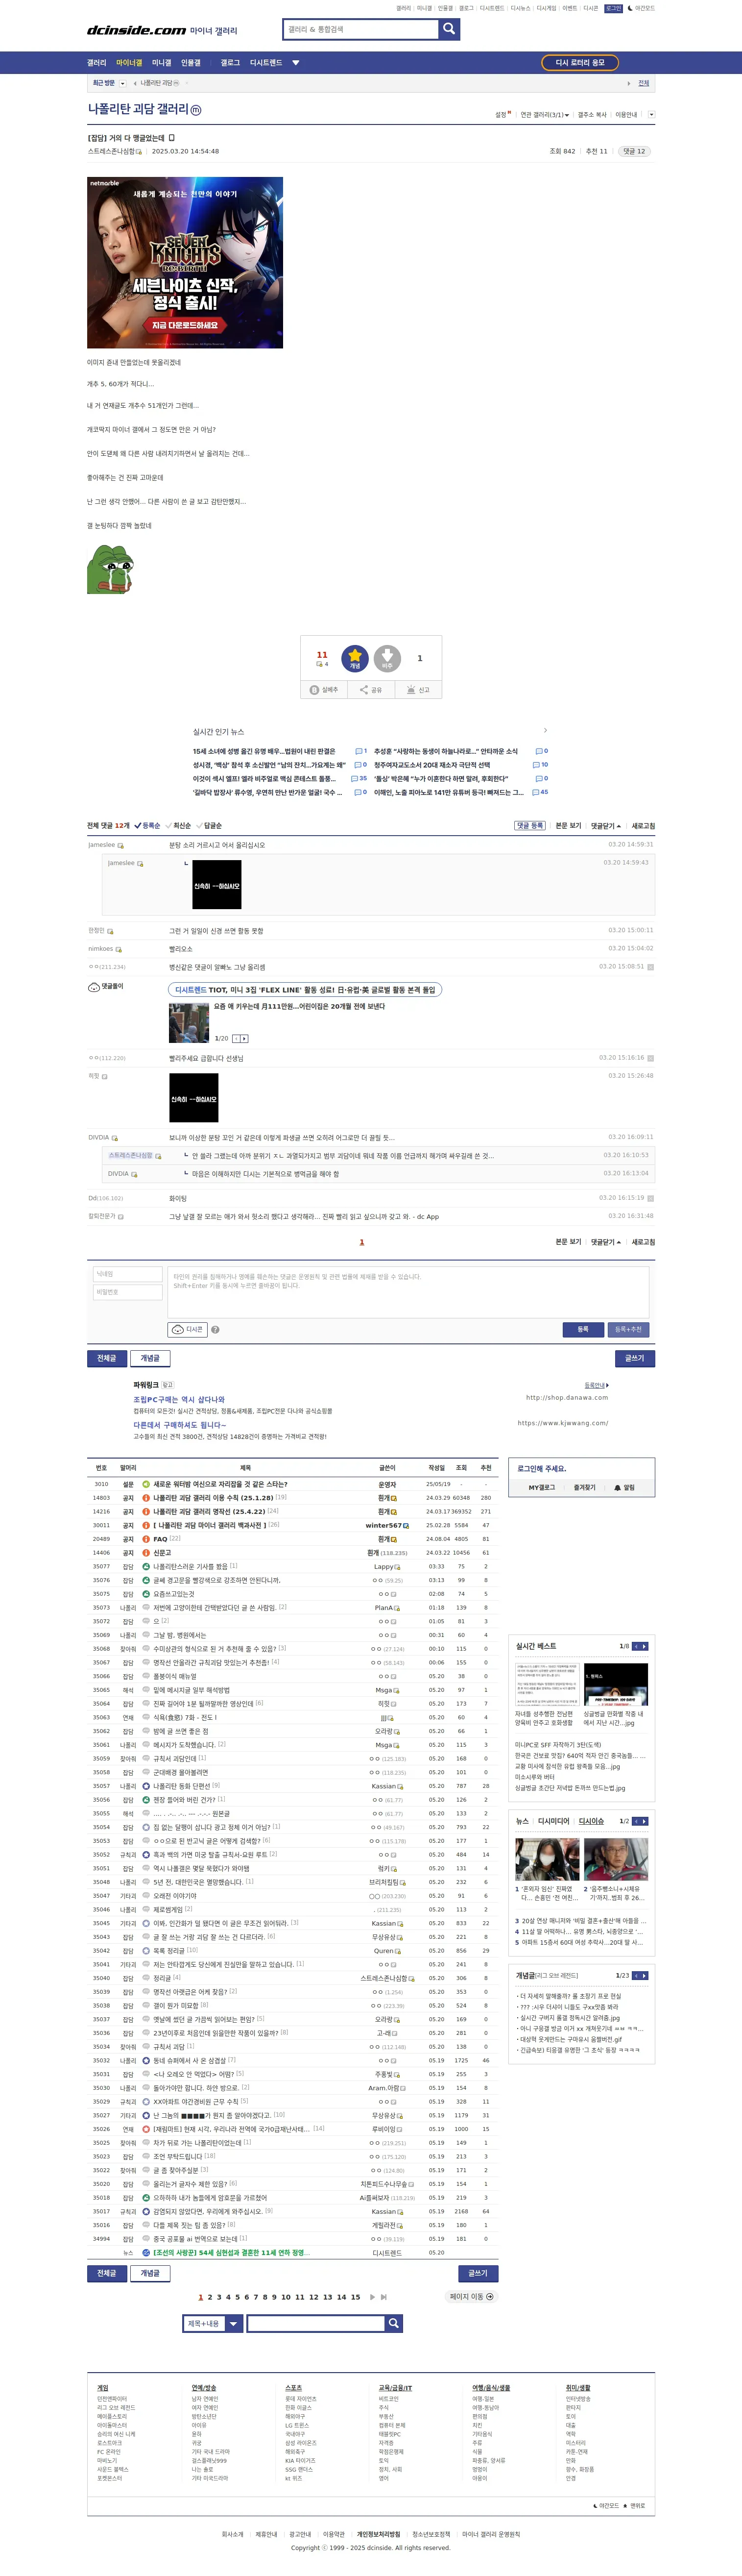The width and height of the screenshot is (742, 2576).
Task: Click next page arrow in pagination
Action: 373,2297
